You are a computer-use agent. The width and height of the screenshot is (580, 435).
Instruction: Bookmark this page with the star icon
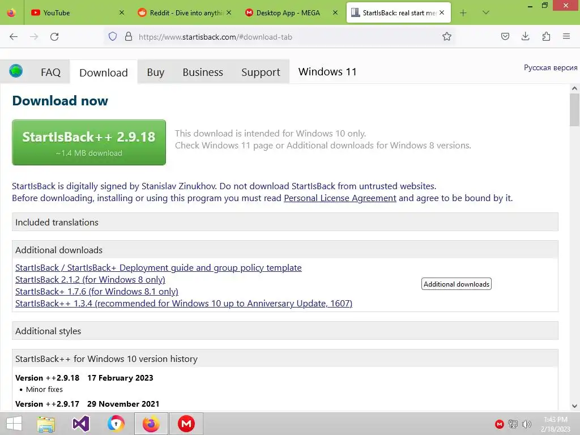click(447, 36)
